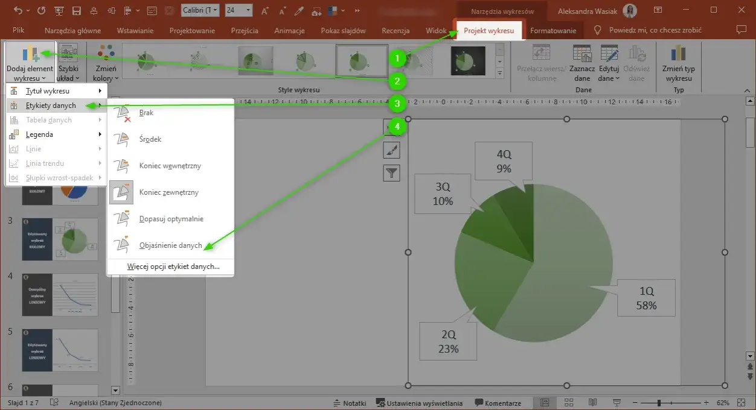This screenshot has height=410, width=756.
Task: Switch to the Formatowanie tab
Action: [553, 31]
